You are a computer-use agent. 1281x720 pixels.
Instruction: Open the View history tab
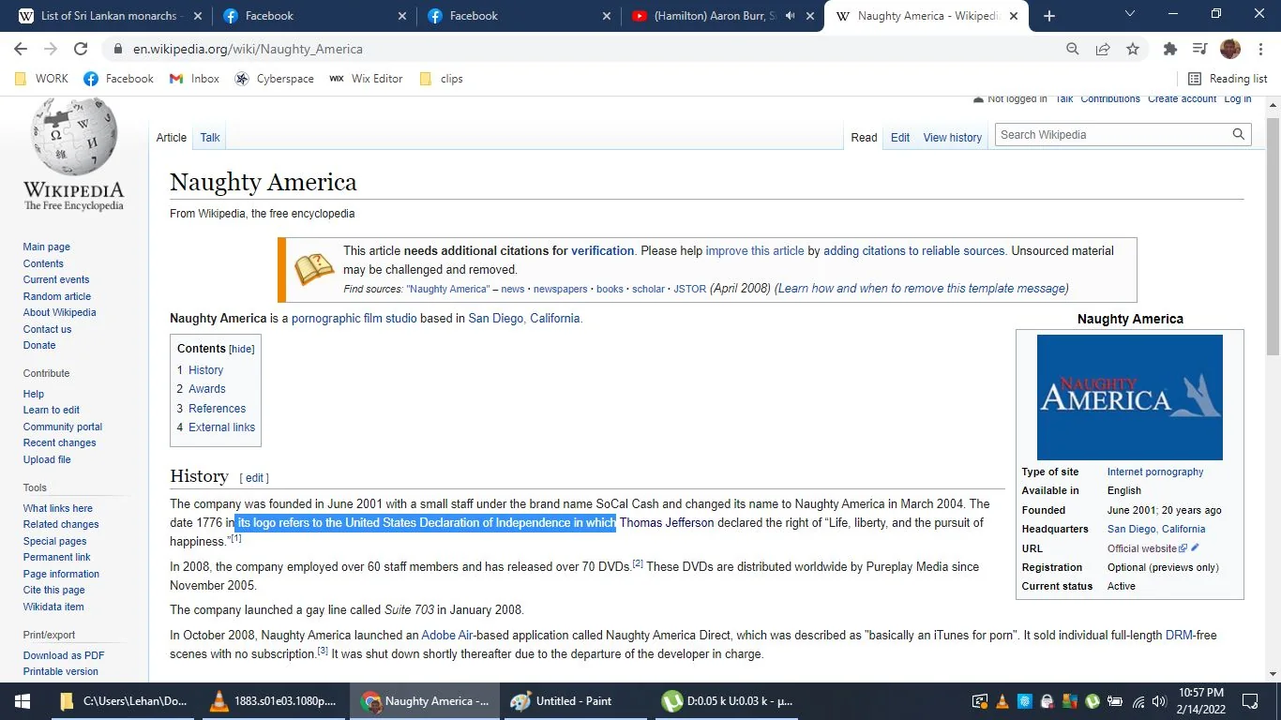click(953, 138)
